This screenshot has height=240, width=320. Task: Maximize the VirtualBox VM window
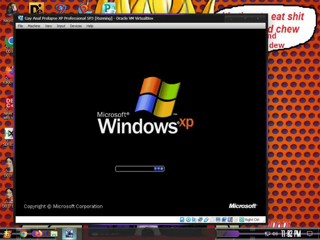pyautogui.click(x=245, y=18)
